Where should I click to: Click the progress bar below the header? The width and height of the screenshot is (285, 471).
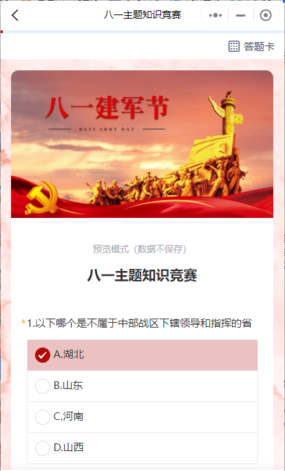142,32
